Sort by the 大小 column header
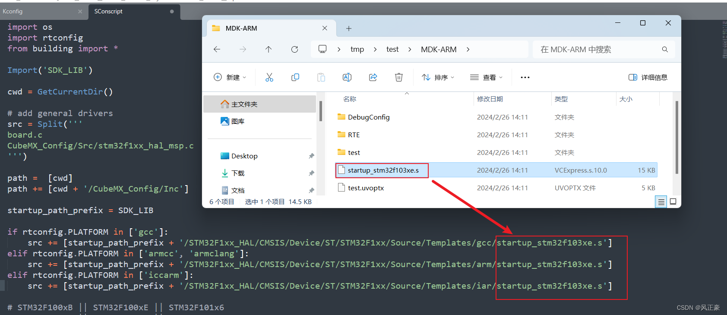The image size is (727, 315). [x=626, y=99]
